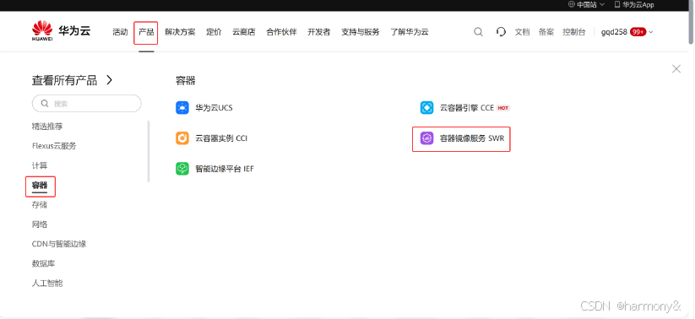This screenshot has width=695, height=319.
Task: Click the globe icon next to 中国站
Action: coord(572,4)
